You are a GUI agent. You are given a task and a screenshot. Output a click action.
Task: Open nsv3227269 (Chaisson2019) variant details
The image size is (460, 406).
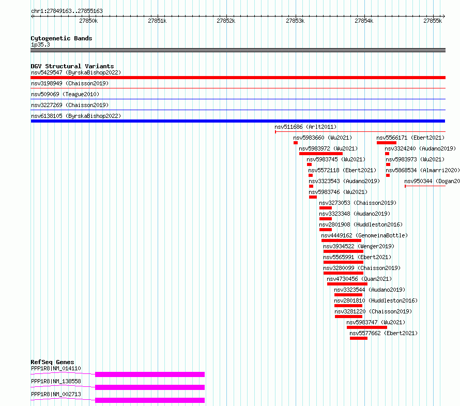coord(70,105)
